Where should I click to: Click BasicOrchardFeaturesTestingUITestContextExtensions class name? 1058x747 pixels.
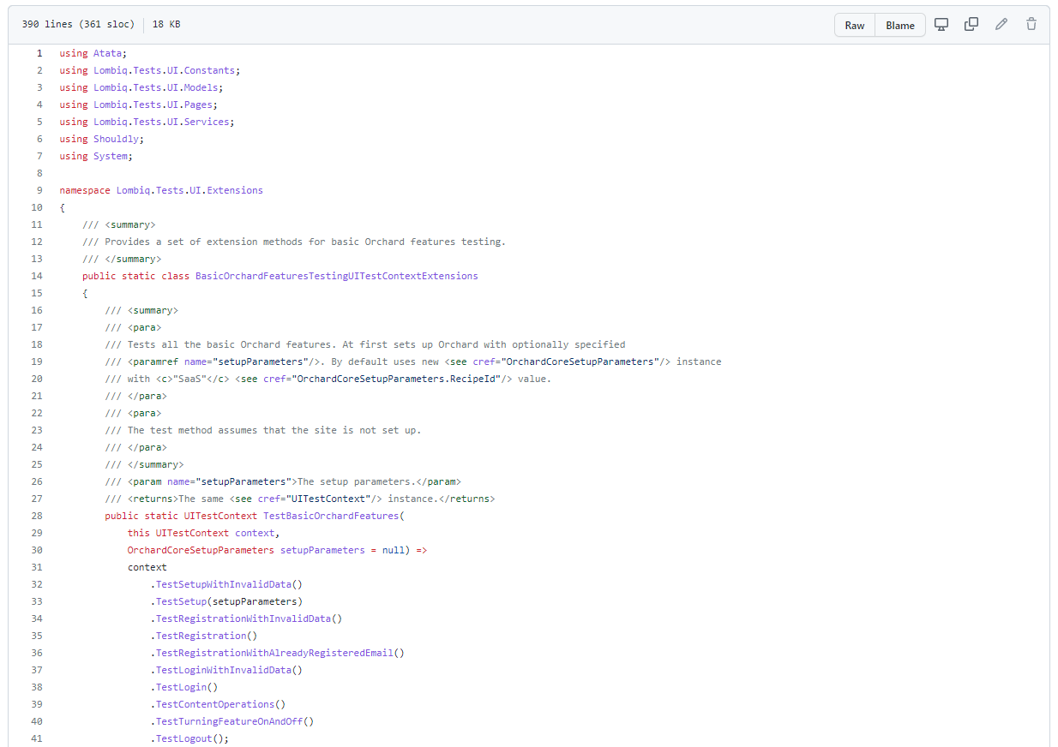pyautogui.click(x=337, y=276)
